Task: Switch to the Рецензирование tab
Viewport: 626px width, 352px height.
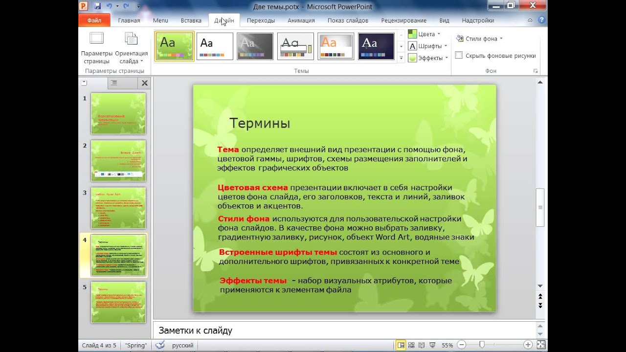Action: pos(404,21)
